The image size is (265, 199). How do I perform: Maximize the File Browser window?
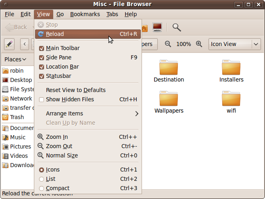[x=248, y=4]
